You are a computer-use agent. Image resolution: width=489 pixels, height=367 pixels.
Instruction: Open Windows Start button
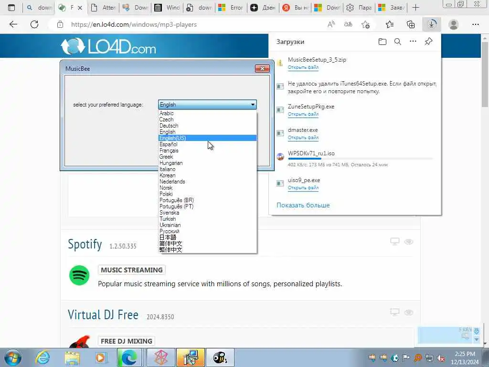pos(13,357)
